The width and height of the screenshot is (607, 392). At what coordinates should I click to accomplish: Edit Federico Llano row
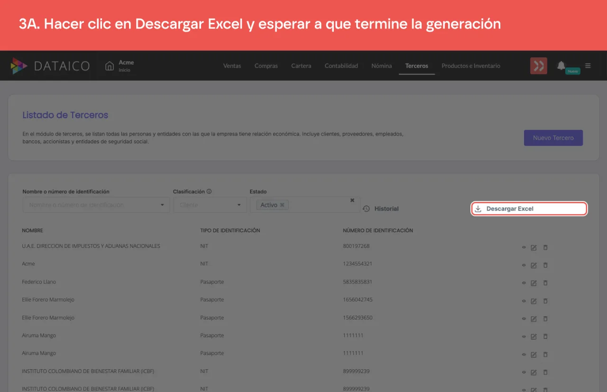[x=533, y=283]
